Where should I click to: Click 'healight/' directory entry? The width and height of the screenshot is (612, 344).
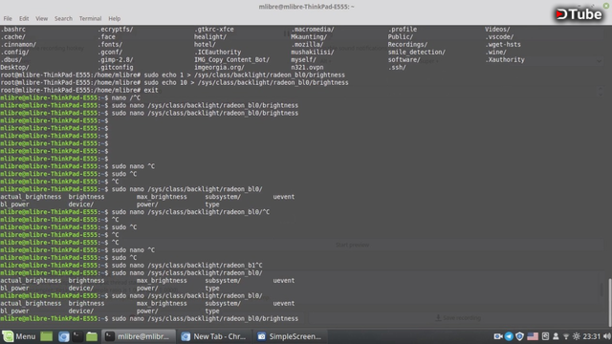[210, 36]
